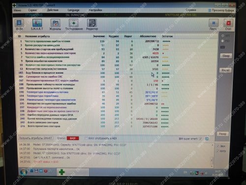Sort by the ID column header
Image resolution: width=246 pixels, height=185 pixels.
point(19,37)
